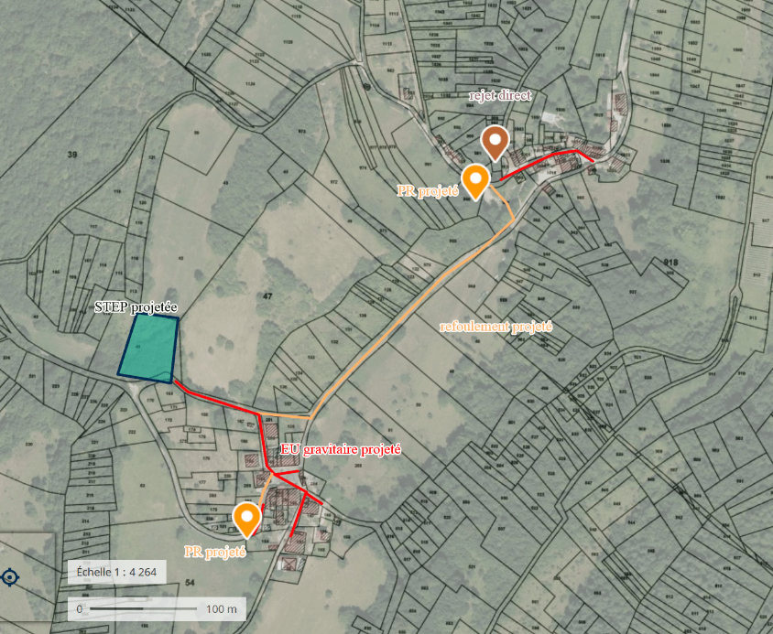Click the STEP projetée label
The width and height of the screenshot is (773, 634).
coord(136,307)
